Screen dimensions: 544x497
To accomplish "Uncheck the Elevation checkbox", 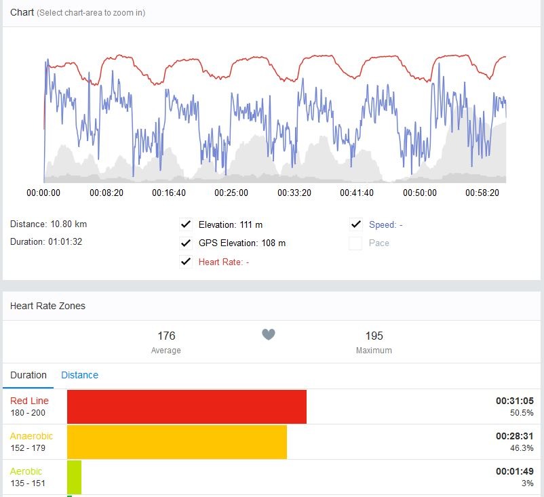I will click(185, 224).
